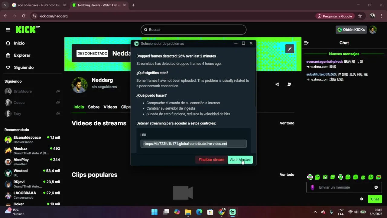Bookmark this page with the star icon
Viewport: 387px width, 218px height.
tap(360, 16)
